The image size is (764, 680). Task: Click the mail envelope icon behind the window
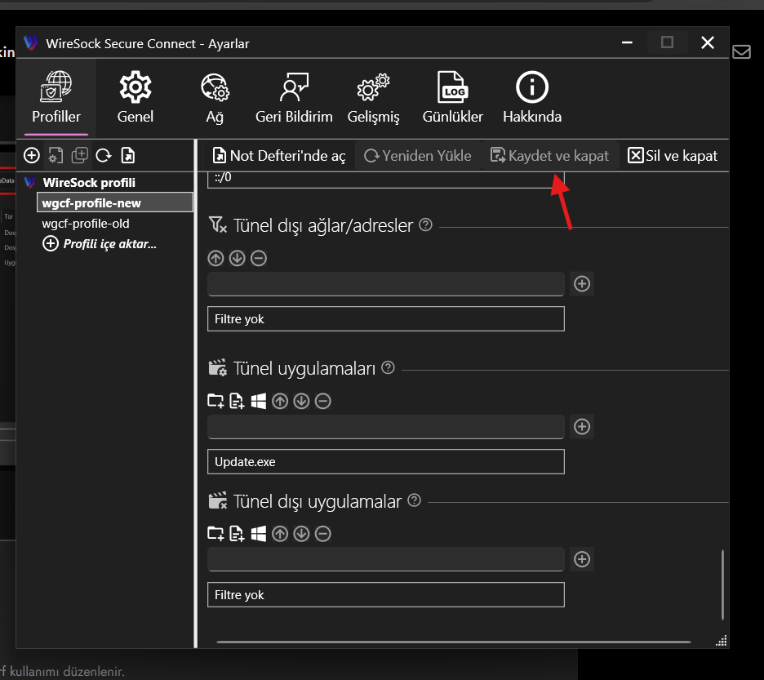(x=742, y=51)
